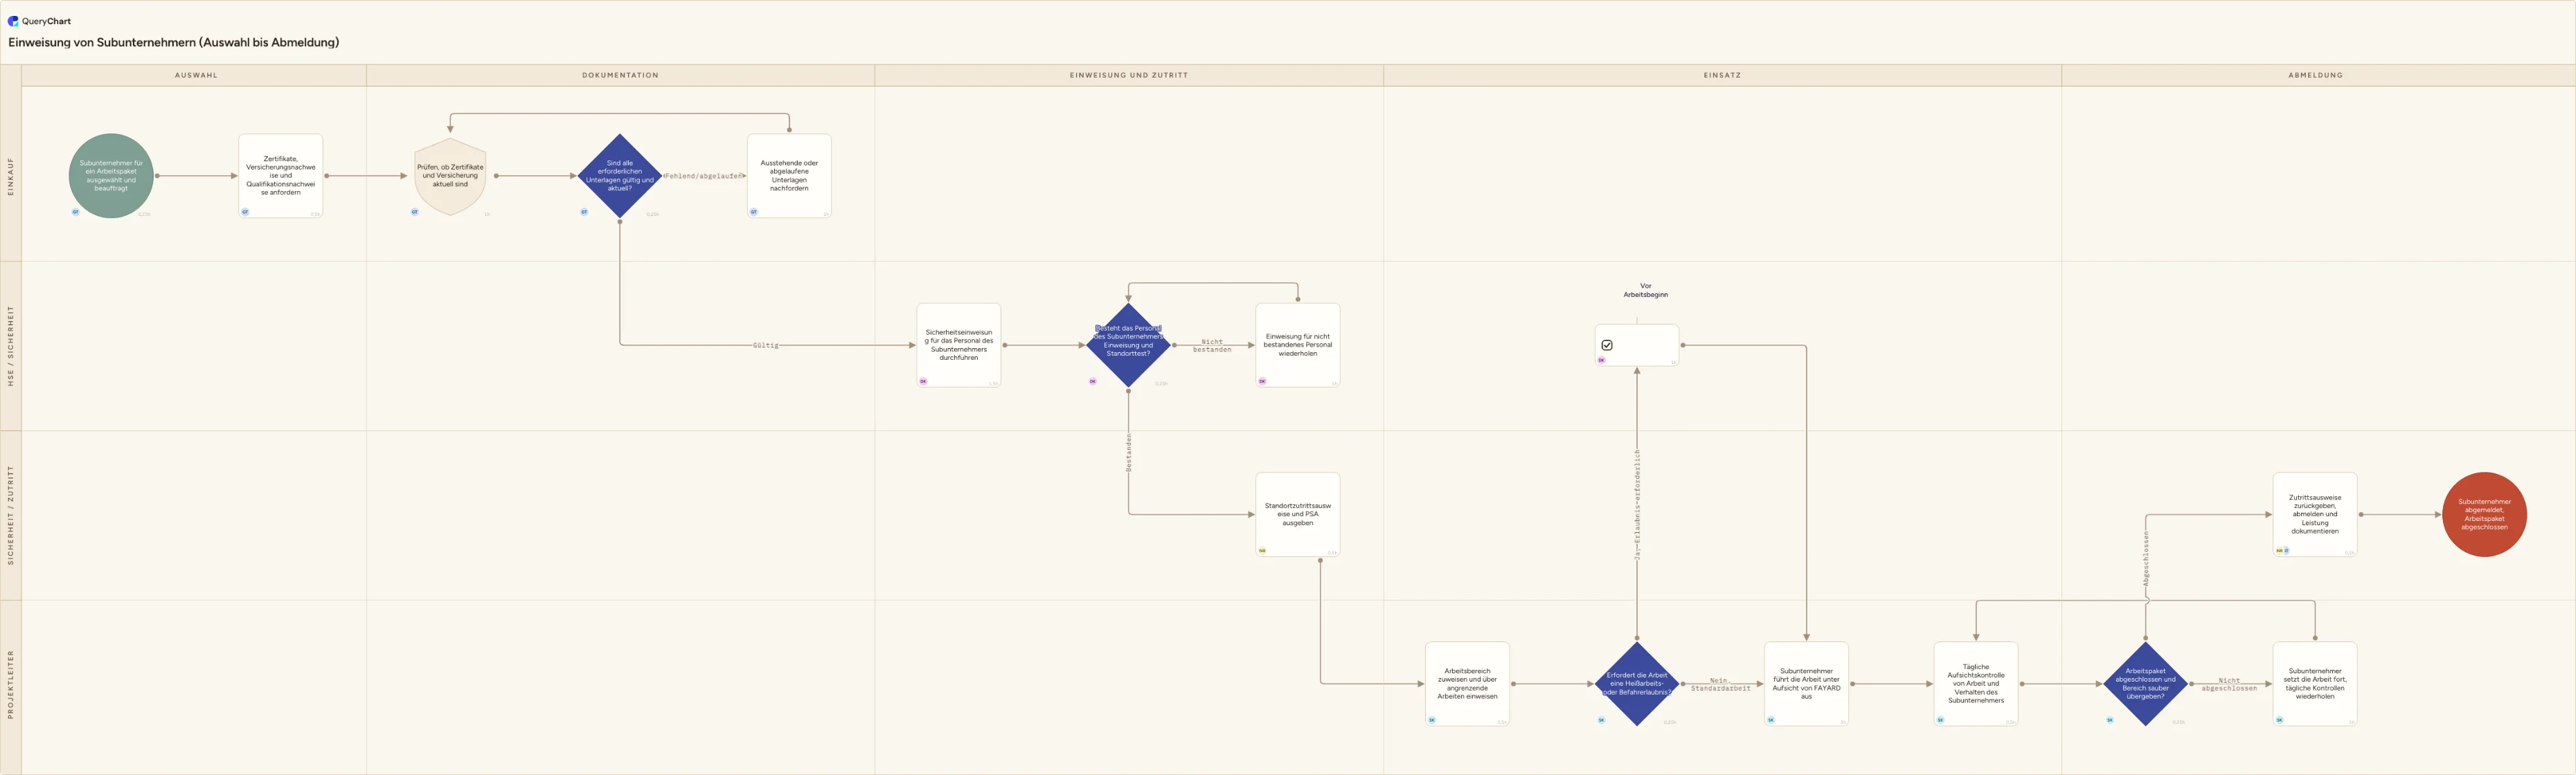
Task: Click the EINKAUF swimlane label
Action: (11, 176)
